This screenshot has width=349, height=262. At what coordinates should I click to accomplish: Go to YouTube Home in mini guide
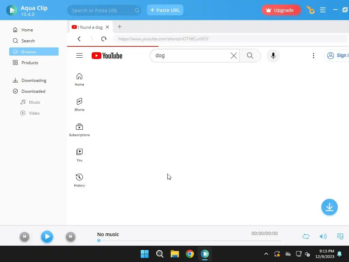[x=79, y=79]
